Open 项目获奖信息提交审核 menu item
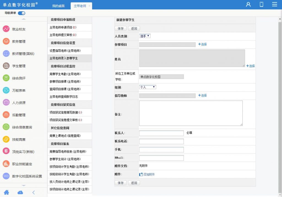The height and width of the screenshot is (197, 282). (x=70, y=120)
